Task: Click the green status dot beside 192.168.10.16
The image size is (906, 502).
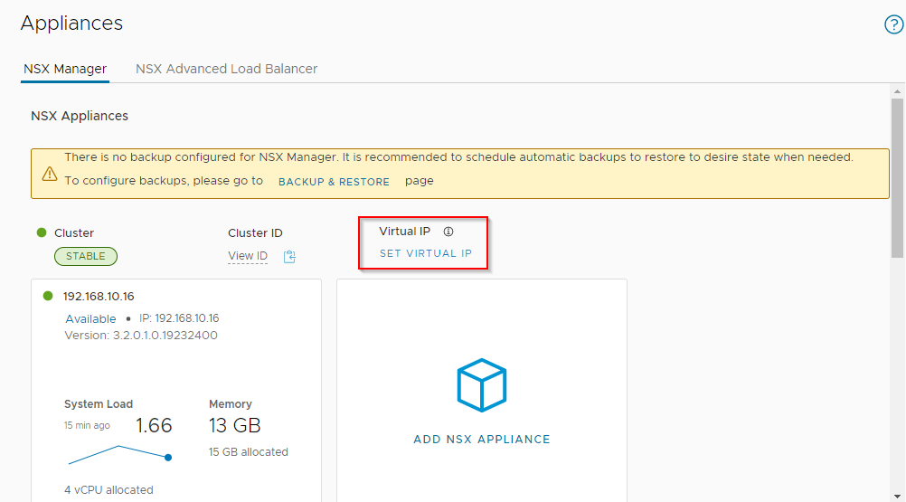Action: click(x=48, y=296)
